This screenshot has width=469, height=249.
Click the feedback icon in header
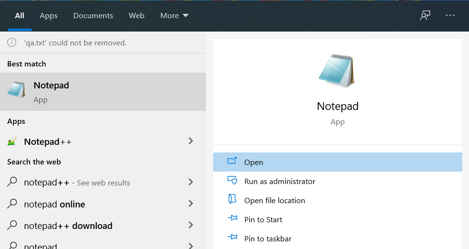coord(425,15)
